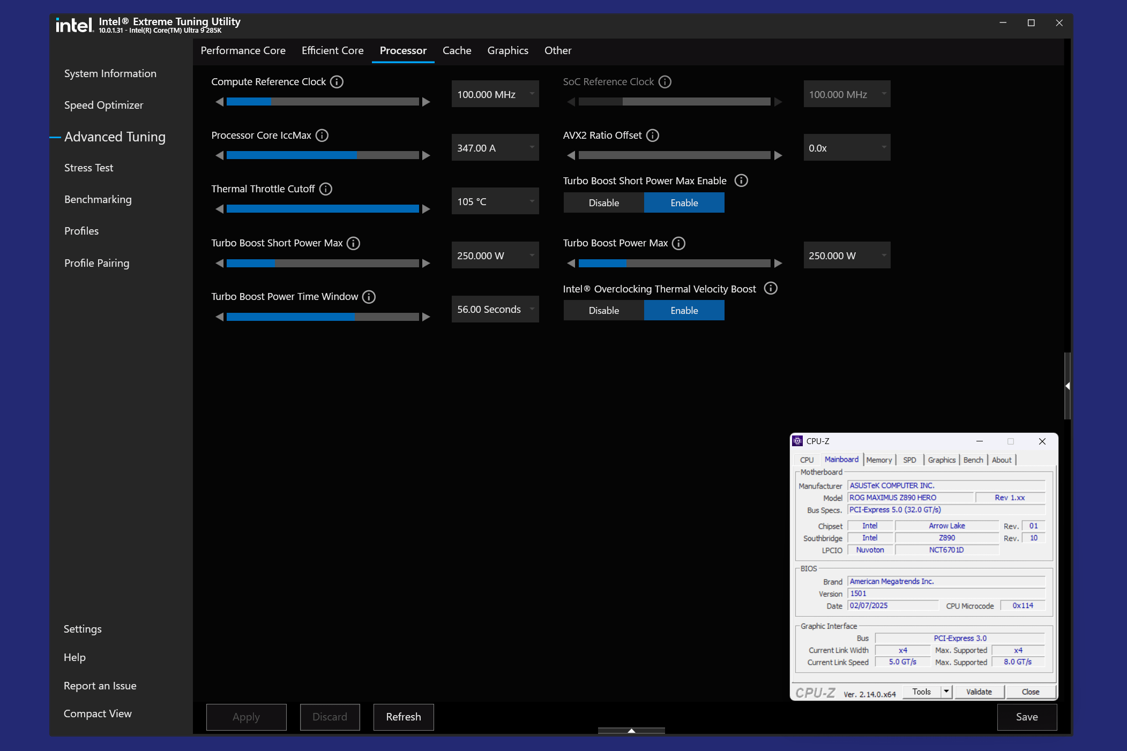Disable Overclocking Thermal Velocity Boost
The height and width of the screenshot is (751, 1127).
[x=603, y=311]
